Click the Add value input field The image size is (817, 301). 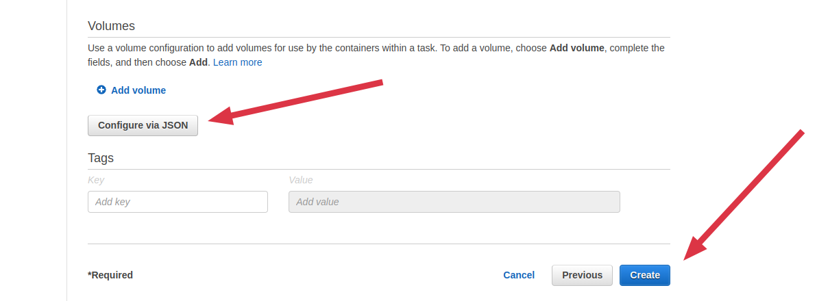(454, 202)
